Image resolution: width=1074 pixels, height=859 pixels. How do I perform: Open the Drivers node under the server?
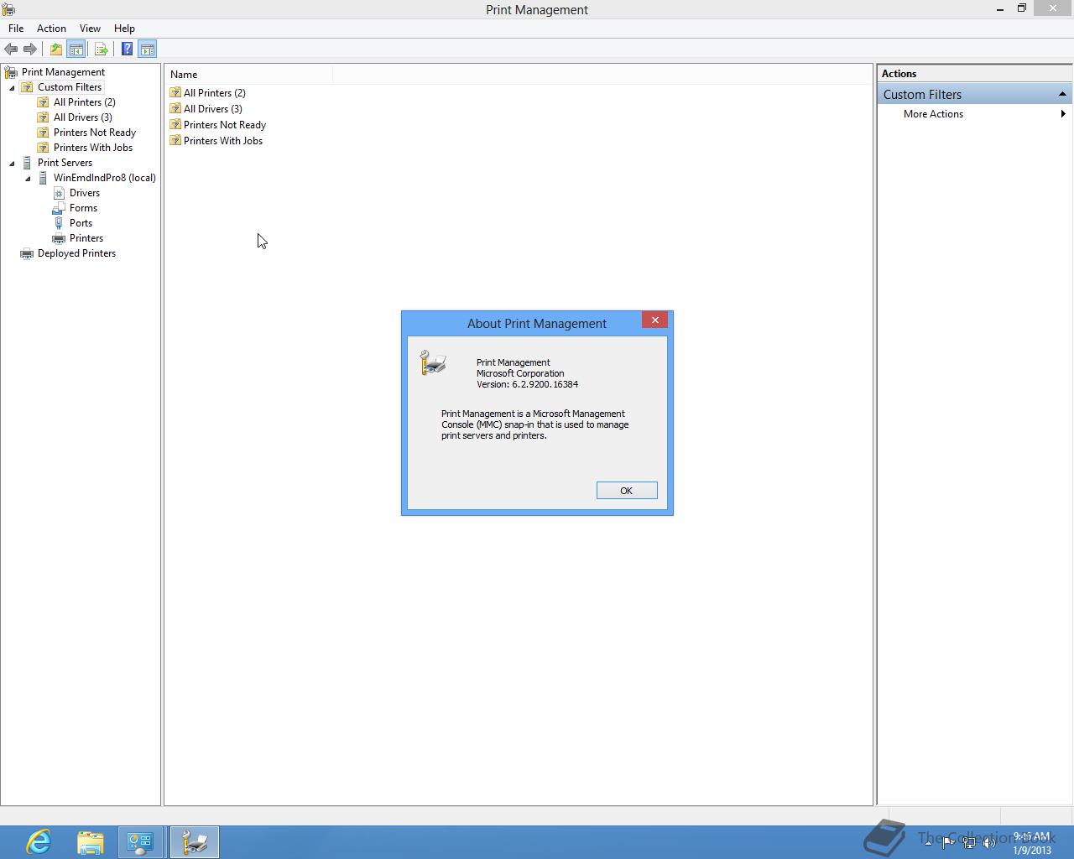[85, 193]
